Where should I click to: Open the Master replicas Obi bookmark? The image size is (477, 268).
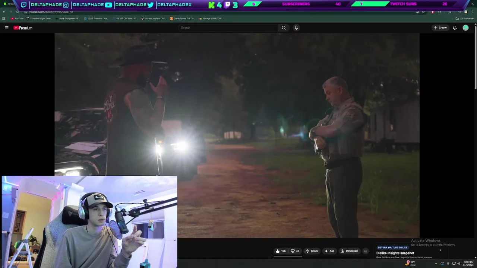(x=154, y=18)
